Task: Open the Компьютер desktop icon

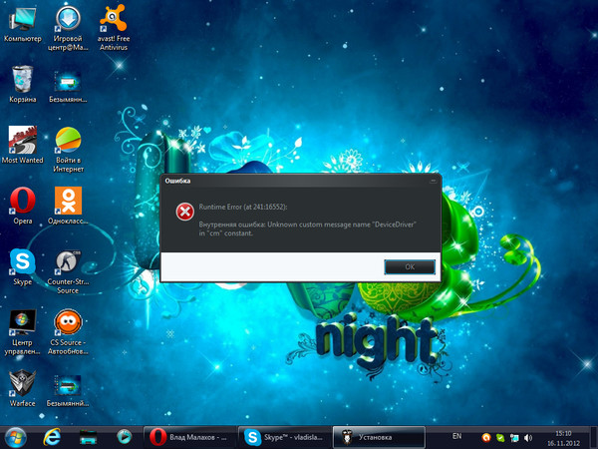Action: click(x=22, y=19)
